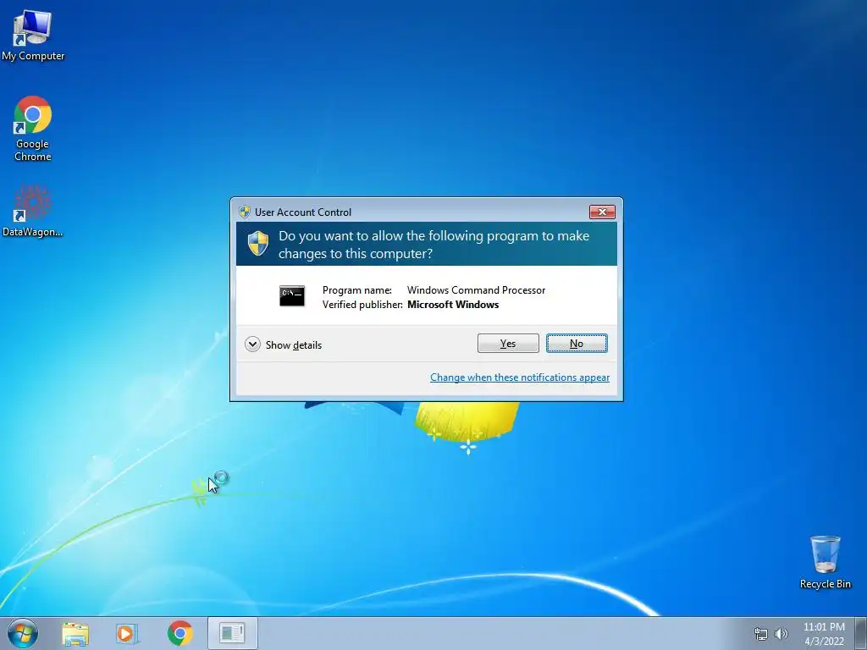Click the Show Desktop strip
The height and width of the screenshot is (650, 867).
point(861,633)
